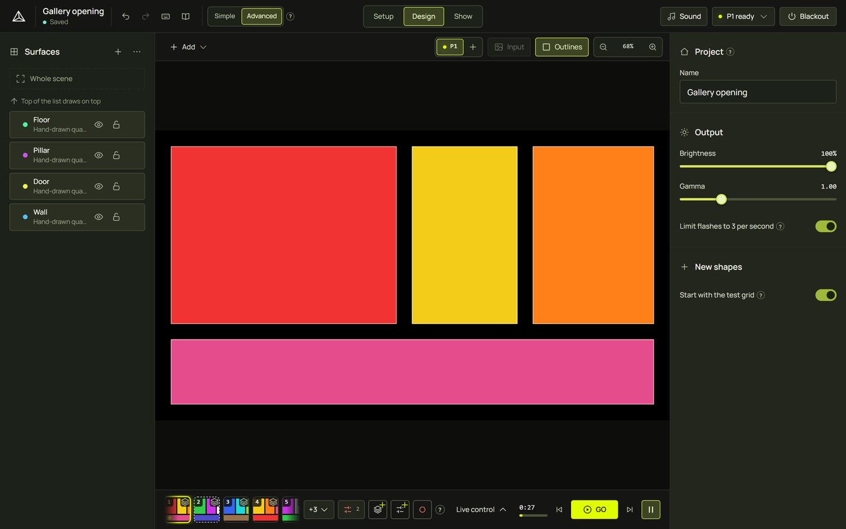This screenshot has height=529, width=846.
Task: Select the Design tab
Action: (424, 16)
